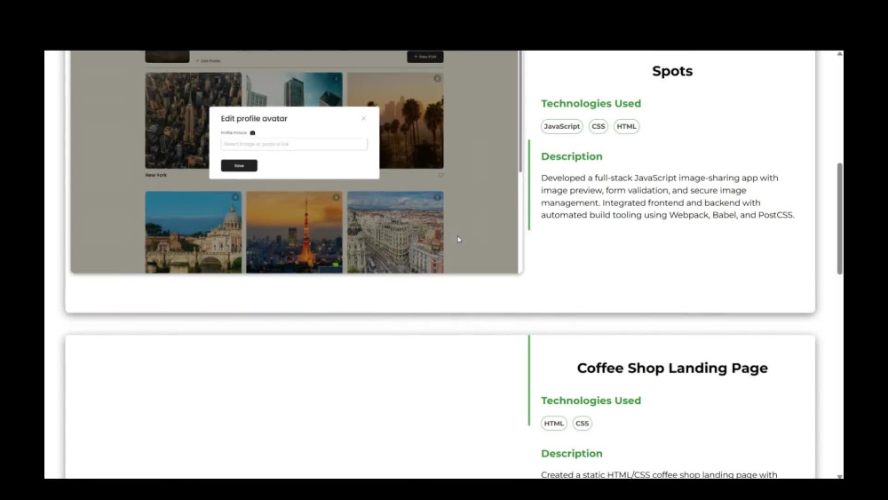Click the delete icon on Tokyo tower photo
888x500 pixels.
336,198
